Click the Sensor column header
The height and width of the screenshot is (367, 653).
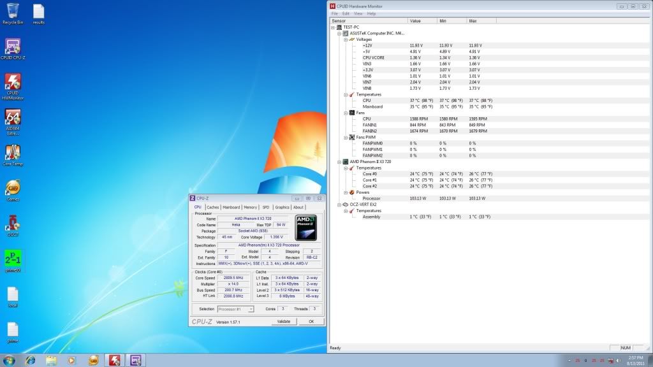369,21
